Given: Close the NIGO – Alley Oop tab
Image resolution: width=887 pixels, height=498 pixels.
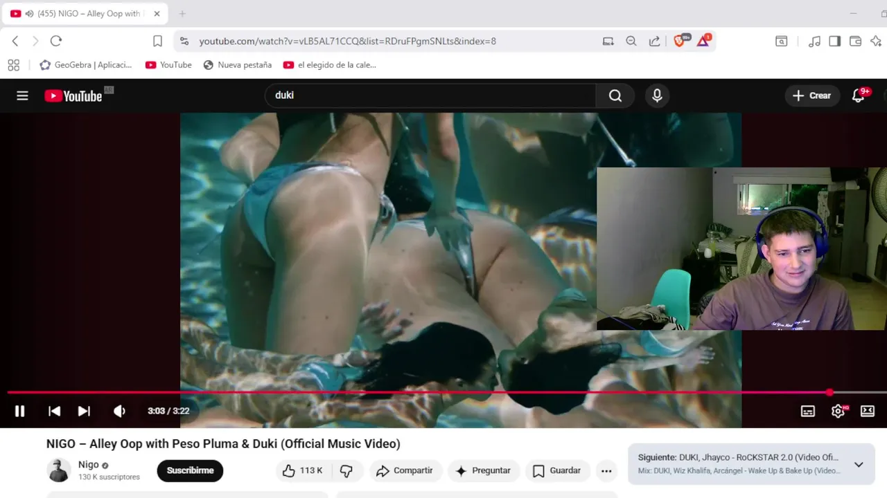Looking at the screenshot, I should tap(157, 14).
